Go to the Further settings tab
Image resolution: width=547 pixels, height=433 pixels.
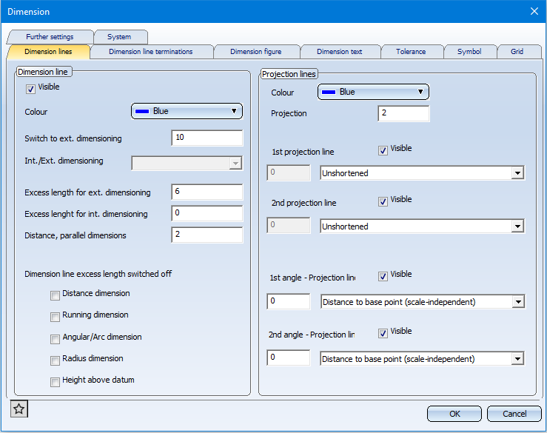coord(50,37)
